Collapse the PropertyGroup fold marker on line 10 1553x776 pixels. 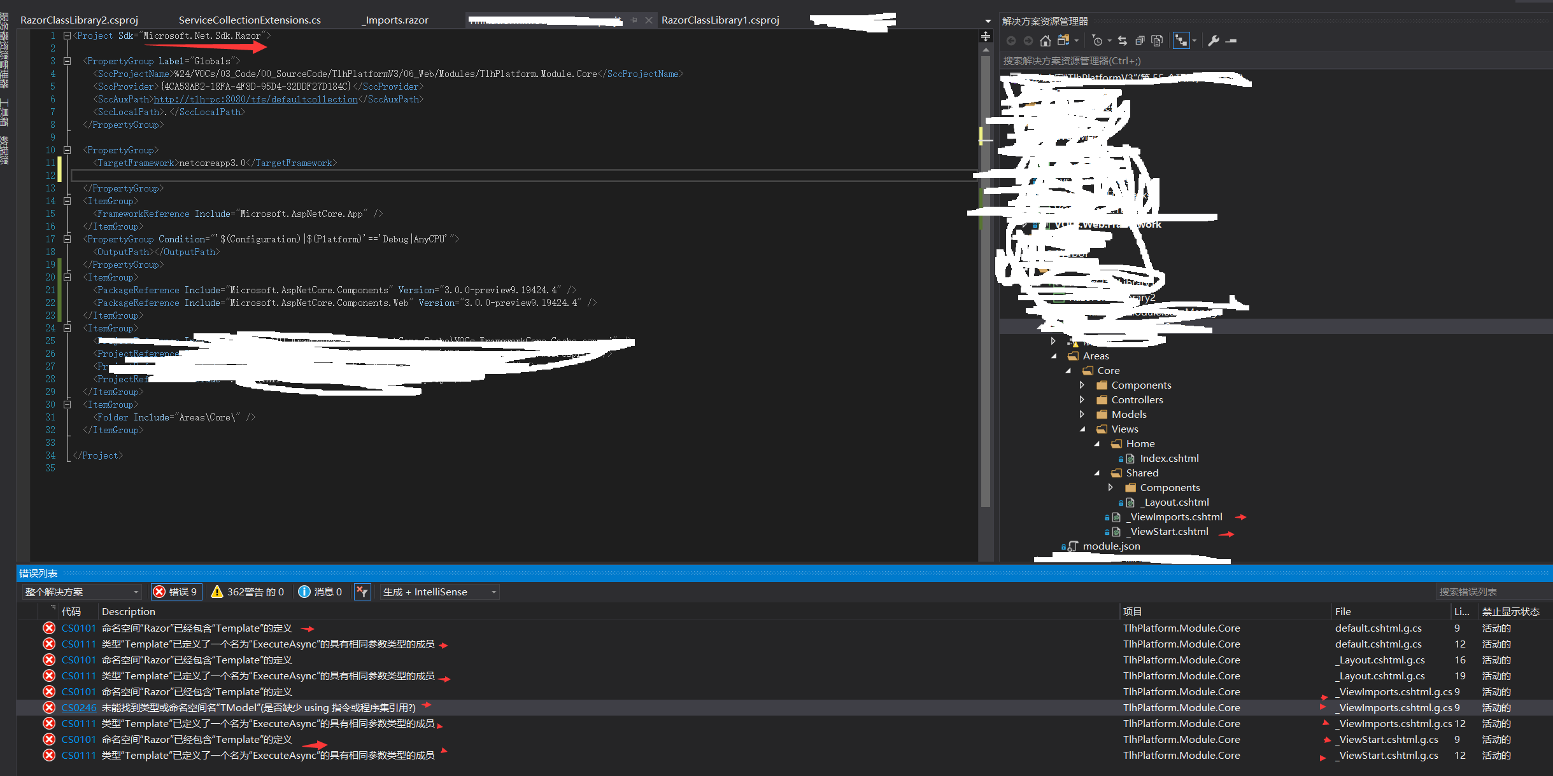pos(67,150)
